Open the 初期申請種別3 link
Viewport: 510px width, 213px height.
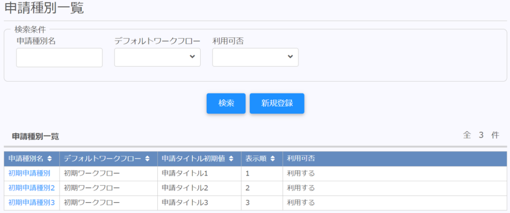pos(31,203)
